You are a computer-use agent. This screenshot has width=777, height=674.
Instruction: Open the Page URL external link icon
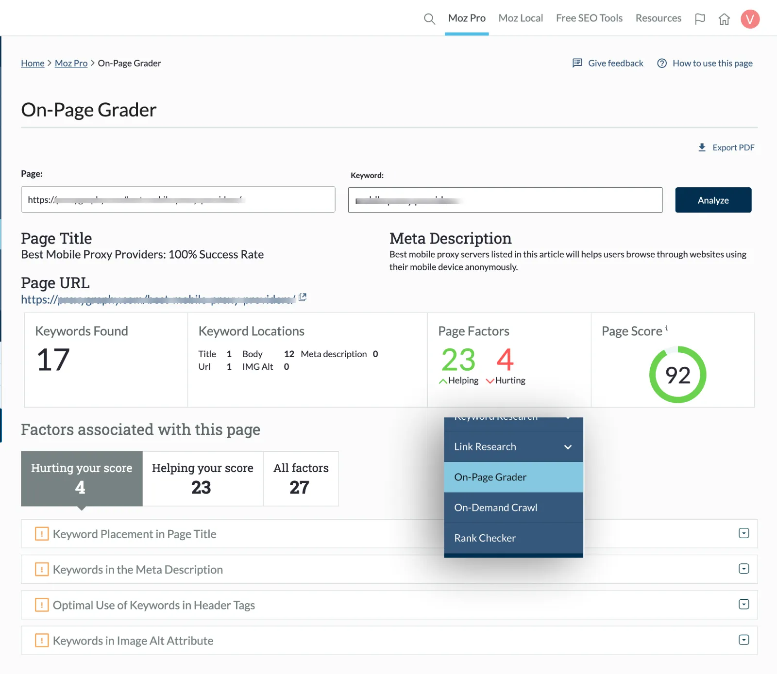point(303,296)
